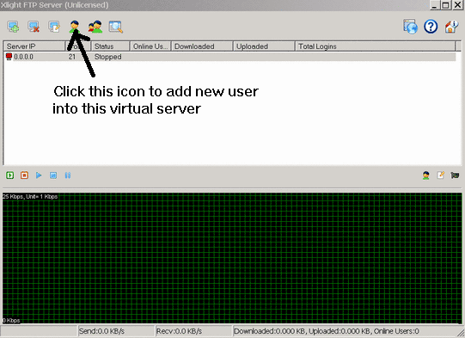Click the delete virtual server icon
This screenshot has height=338, width=465.
(x=34, y=27)
